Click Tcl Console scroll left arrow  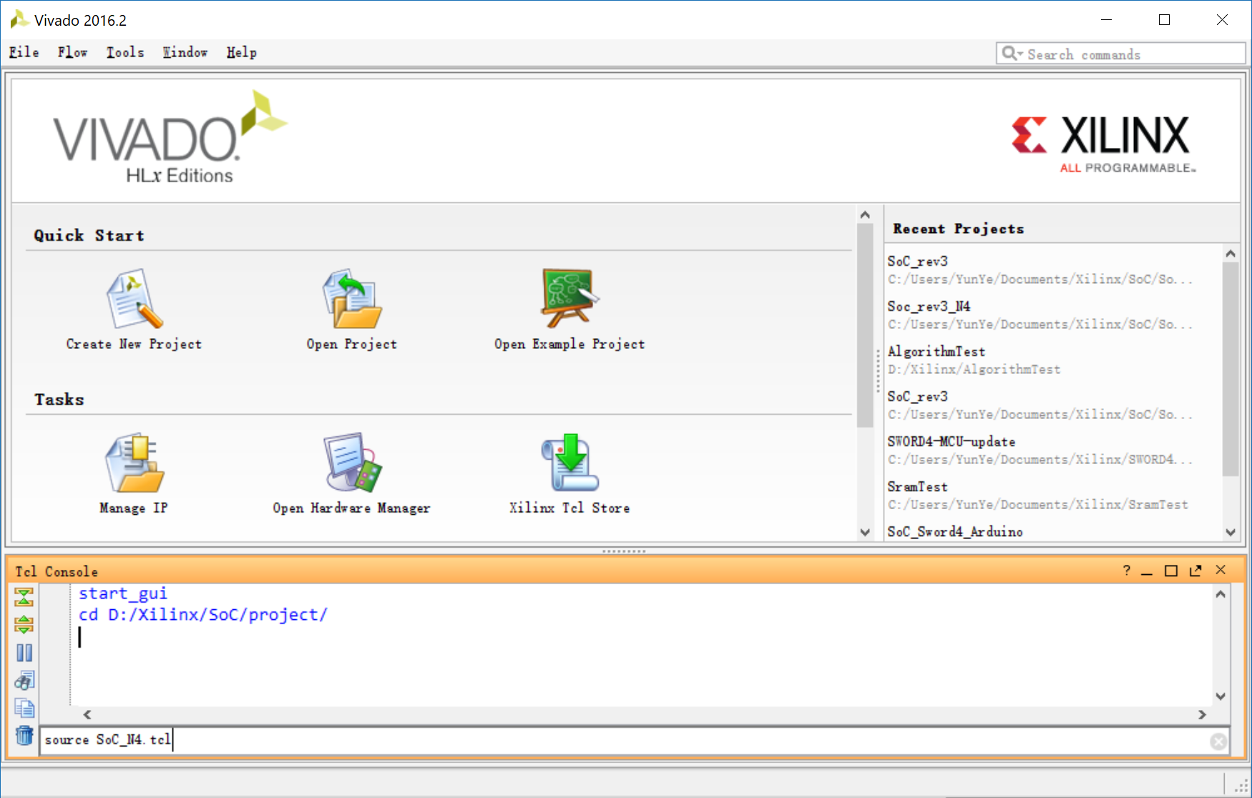tap(87, 714)
